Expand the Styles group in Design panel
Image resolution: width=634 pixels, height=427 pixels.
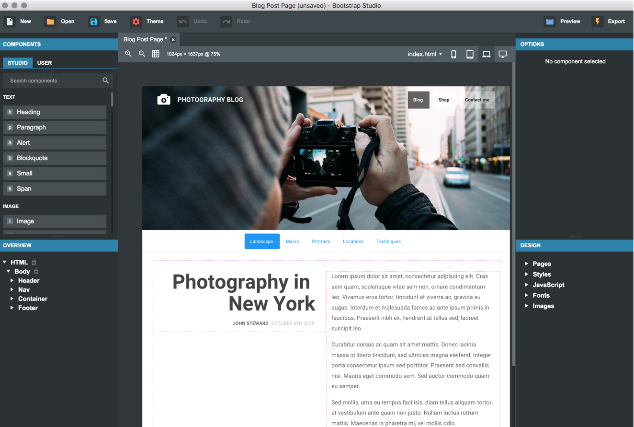(x=526, y=274)
